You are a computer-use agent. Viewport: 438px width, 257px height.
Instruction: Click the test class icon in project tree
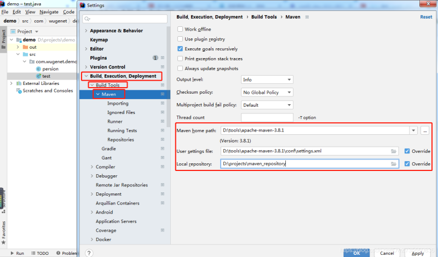(38, 76)
